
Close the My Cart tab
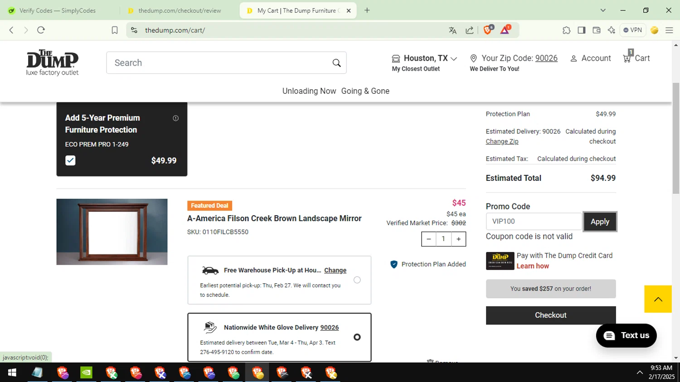[349, 10]
